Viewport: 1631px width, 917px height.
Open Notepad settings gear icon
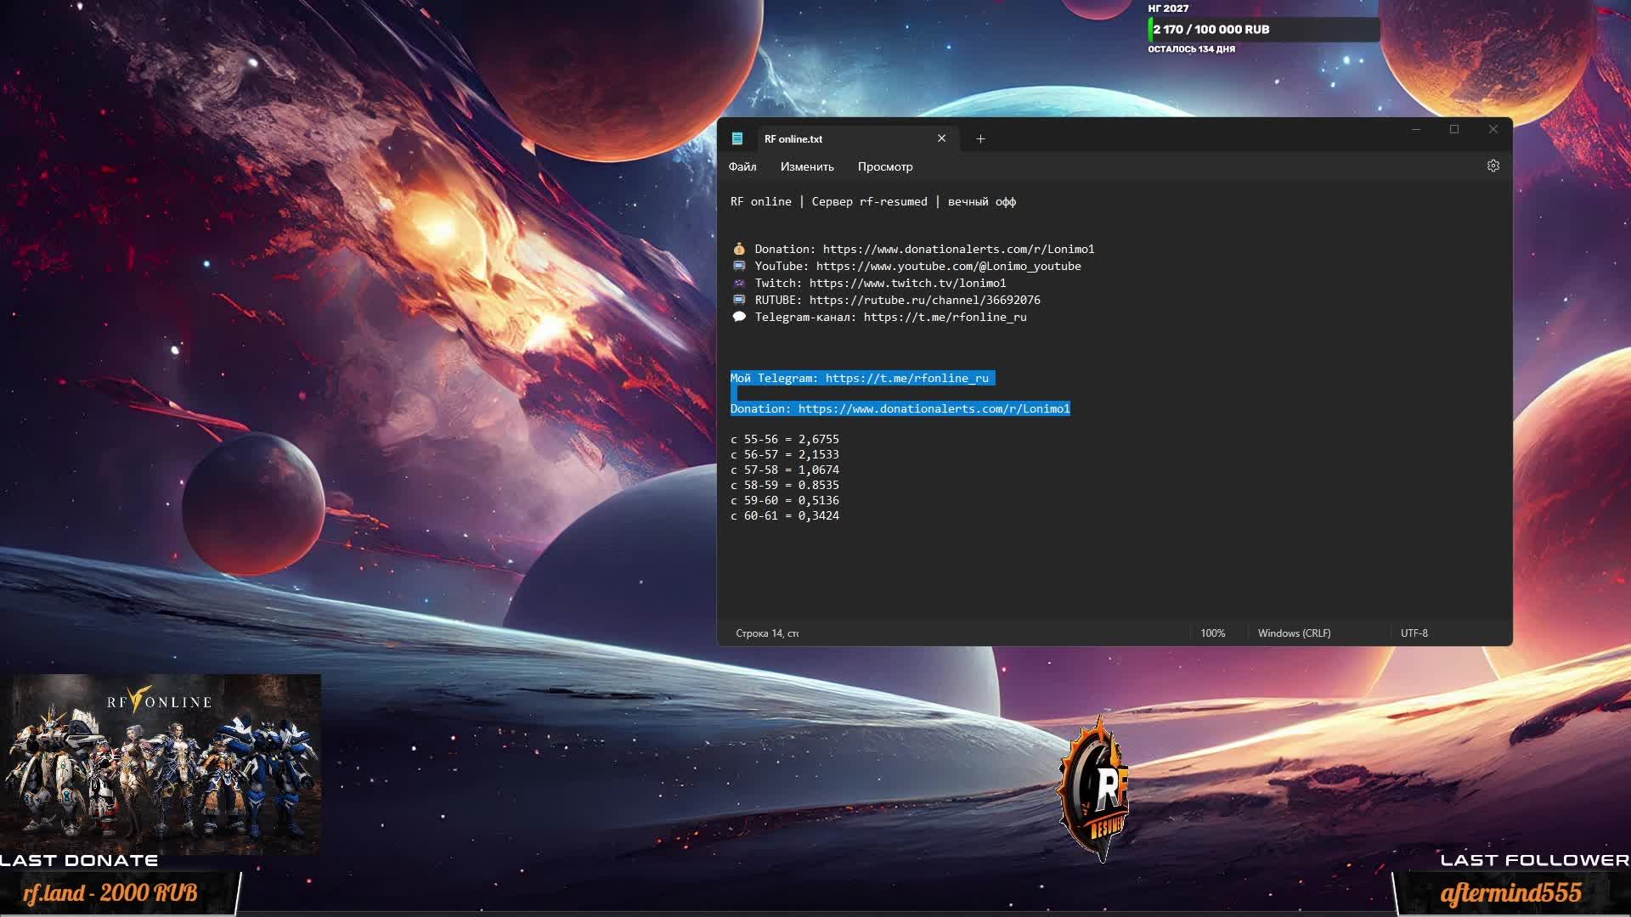pos(1493,166)
